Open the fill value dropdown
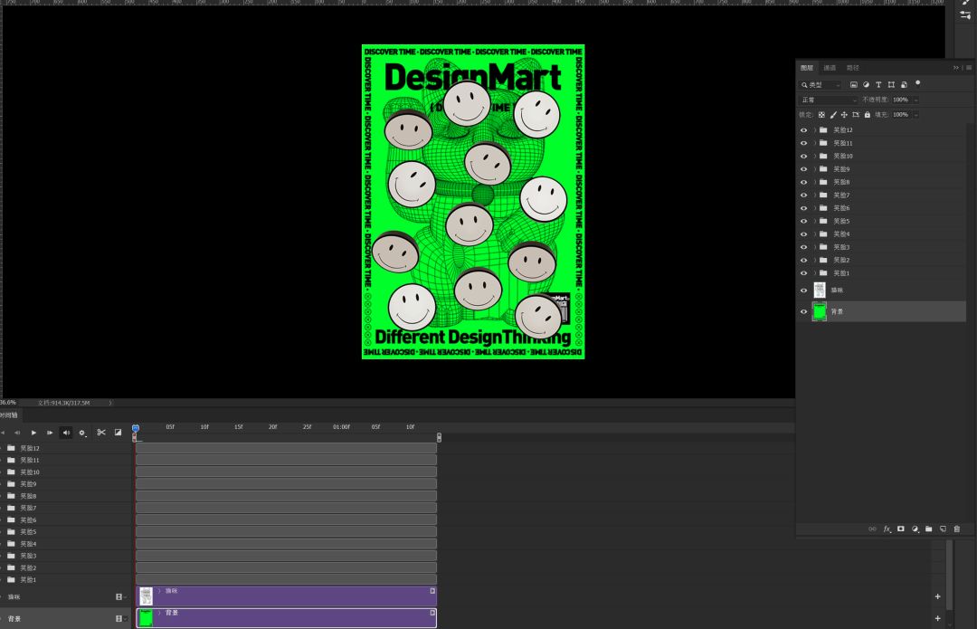The width and height of the screenshot is (977, 629). pos(915,115)
